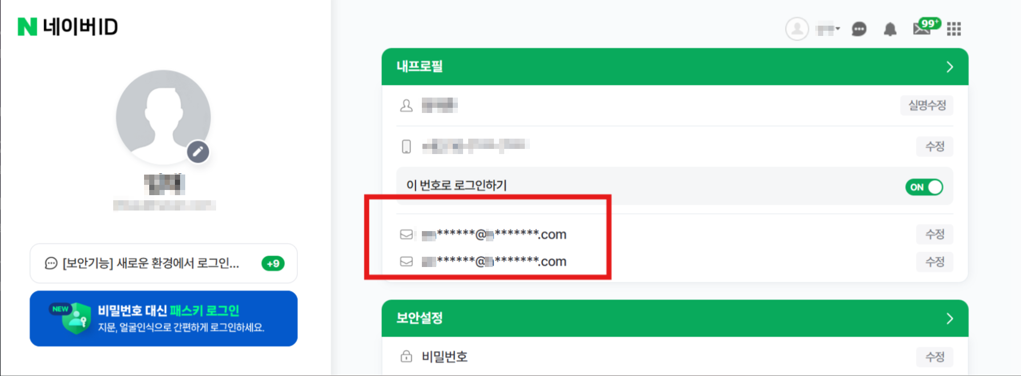1021x376 pixels.
Task: Click 수정 button for phone number
Action: 935,147
